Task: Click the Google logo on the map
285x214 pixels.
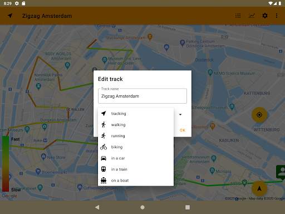Action: tap(9, 196)
